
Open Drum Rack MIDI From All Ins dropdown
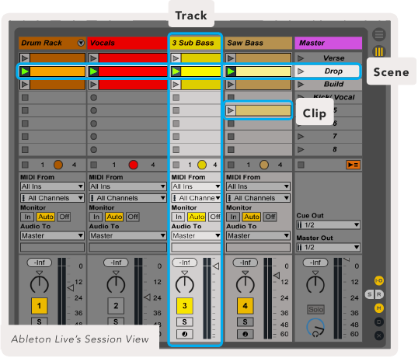click(x=52, y=186)
